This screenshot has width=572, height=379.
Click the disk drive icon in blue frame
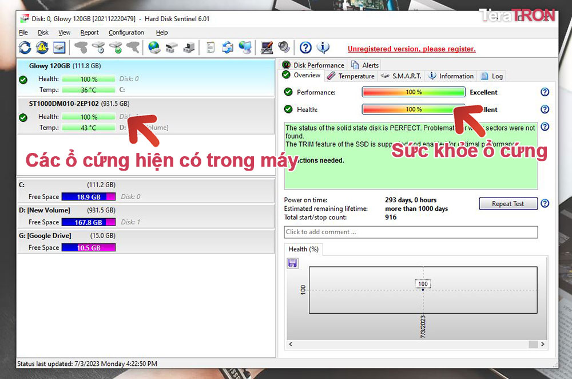tap(59, 48)
